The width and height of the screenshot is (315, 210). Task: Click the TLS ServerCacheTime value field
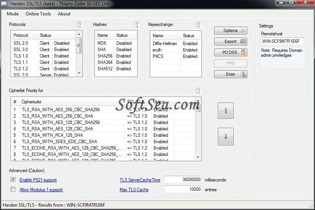click(183, 180)
